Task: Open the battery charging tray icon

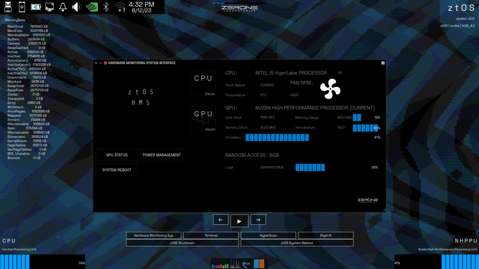Action: click(x=36, y=7)
